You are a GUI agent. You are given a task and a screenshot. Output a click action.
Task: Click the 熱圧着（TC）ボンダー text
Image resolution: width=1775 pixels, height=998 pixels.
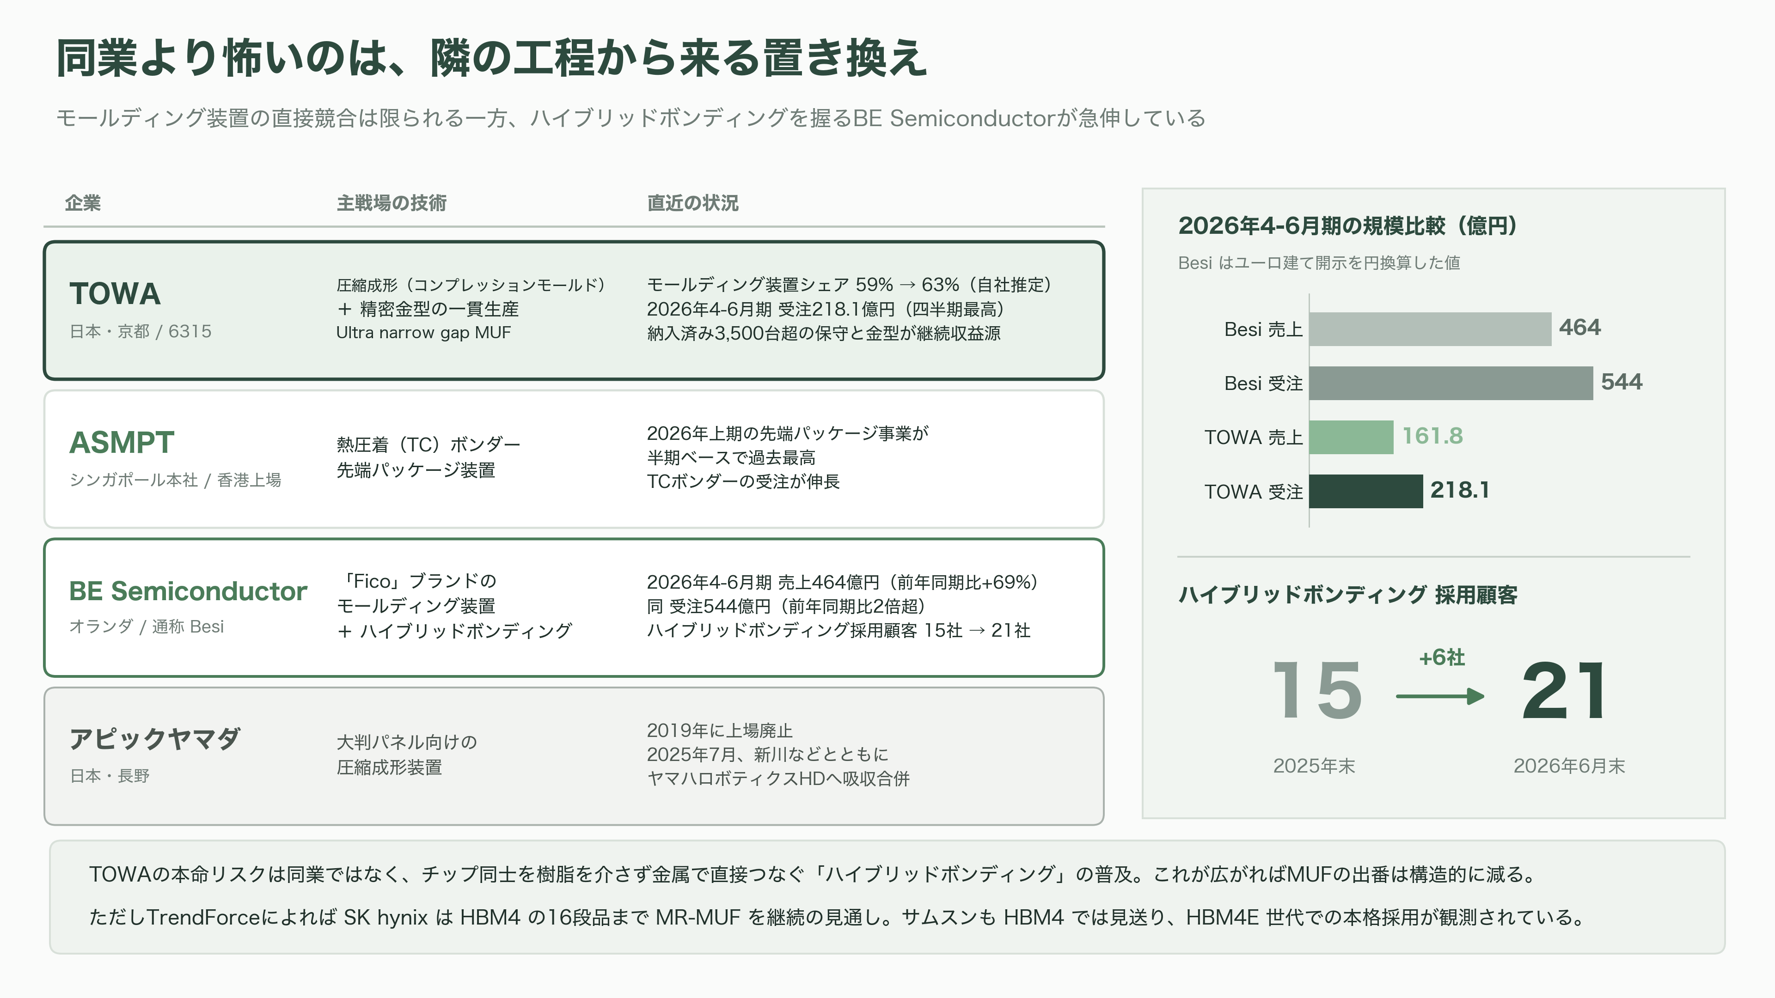tap(428, 444)
